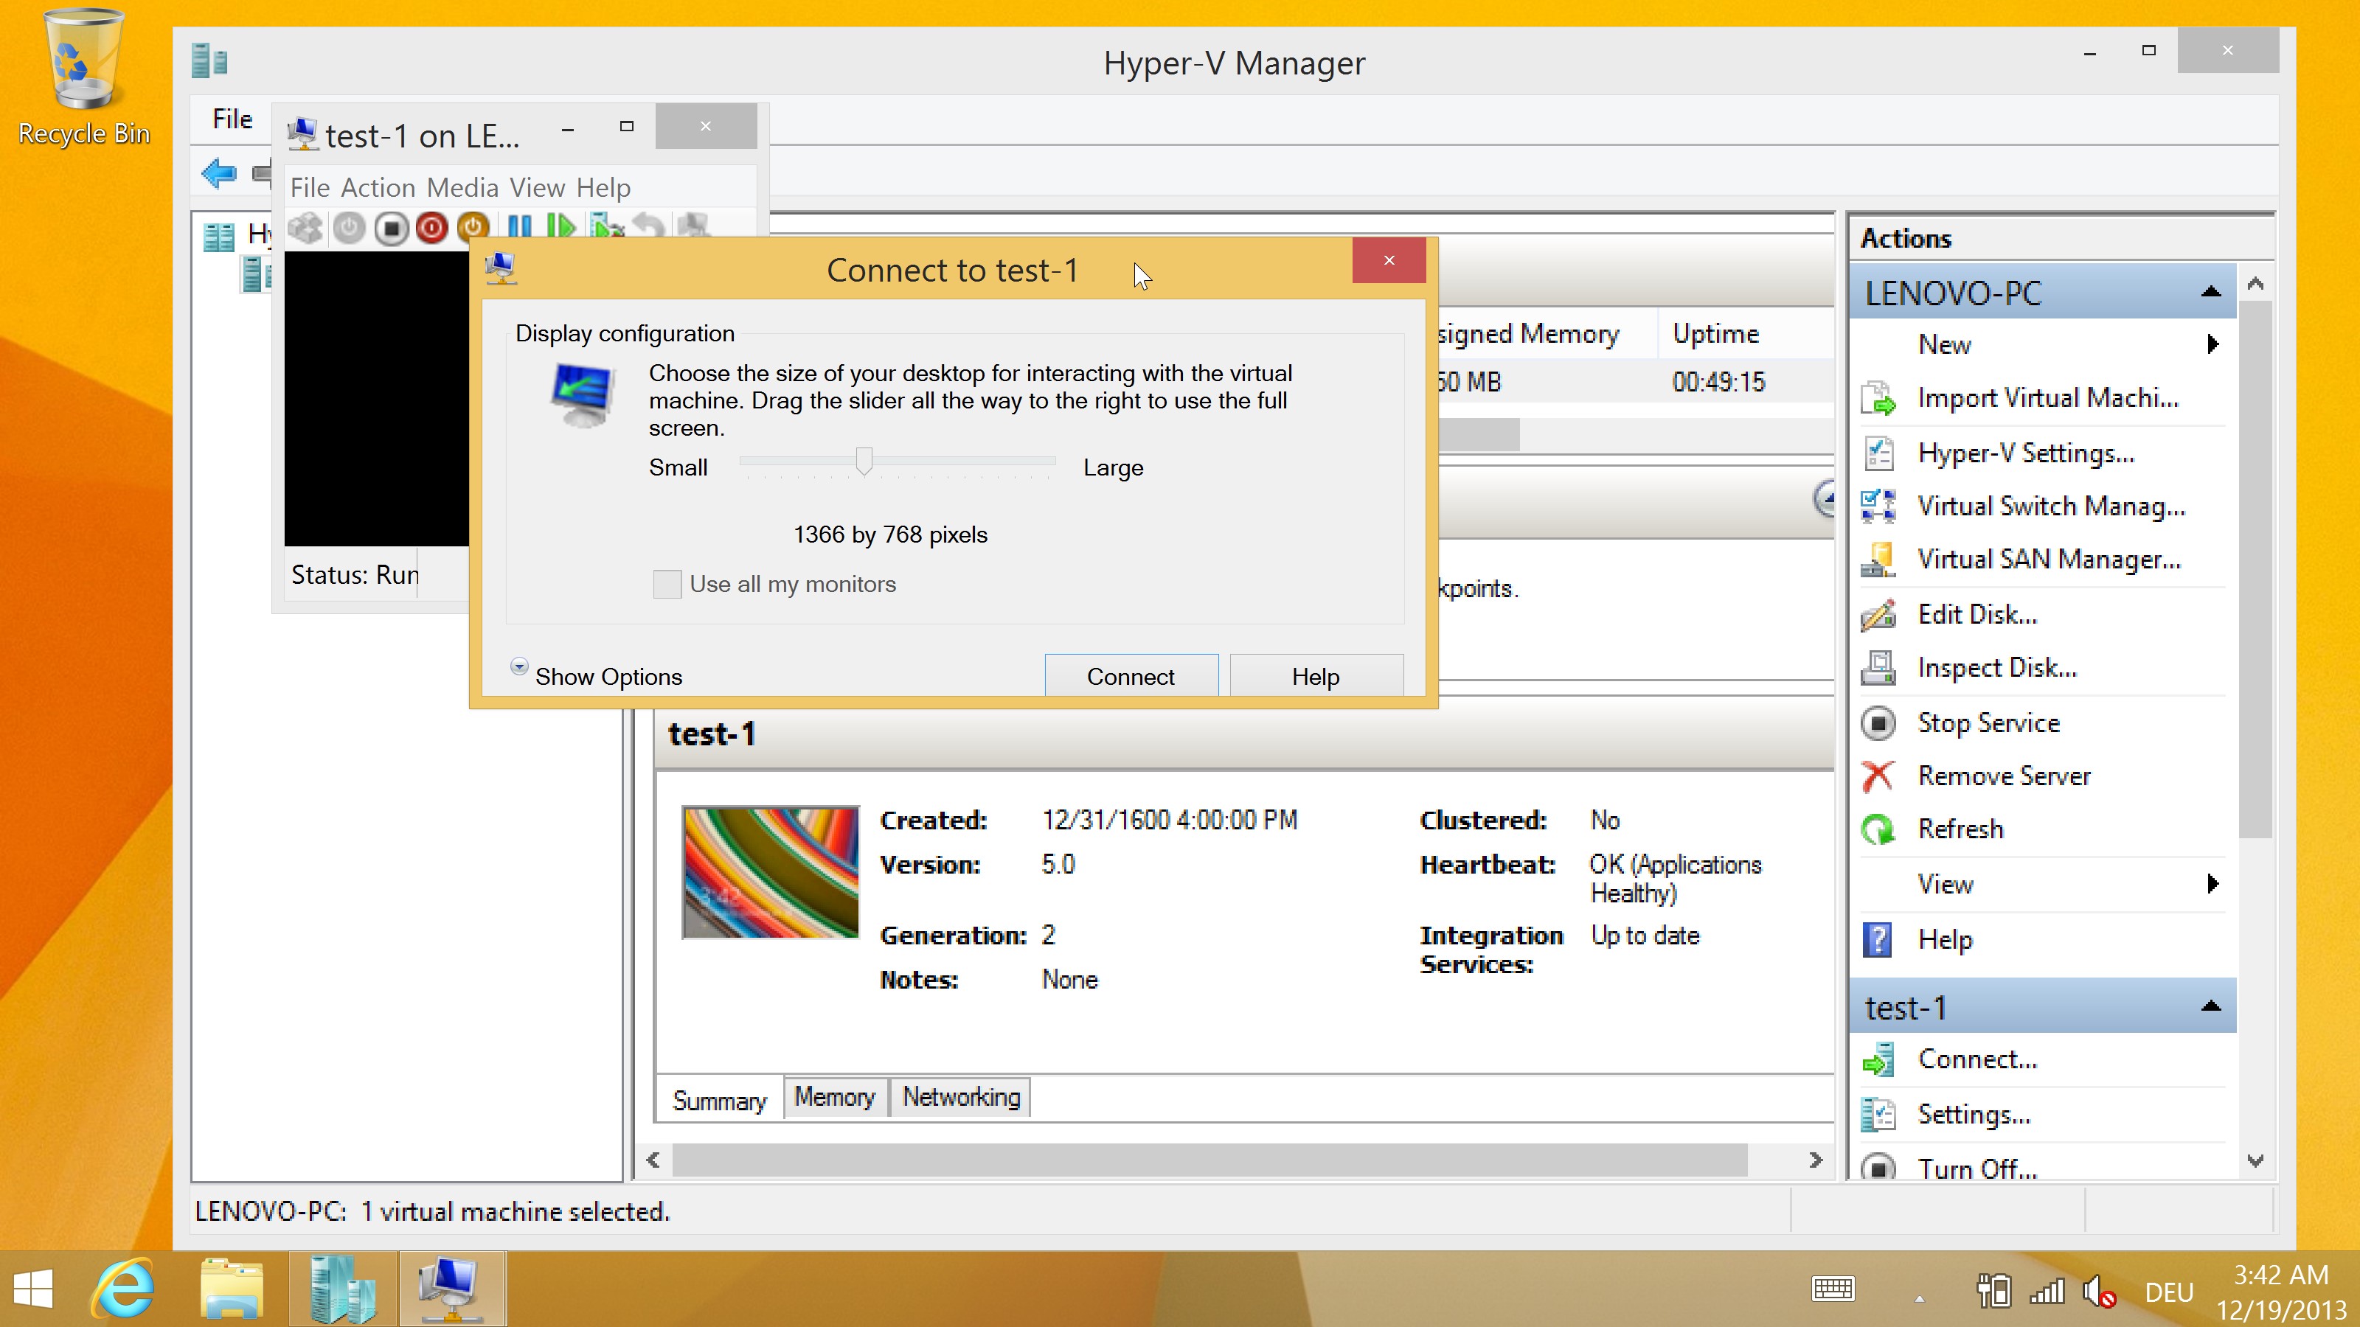Image resolution: width=2360 pixels, height=1327 pixels.
Task: Open the Help menu in the VM window
Action: (603, 188)
